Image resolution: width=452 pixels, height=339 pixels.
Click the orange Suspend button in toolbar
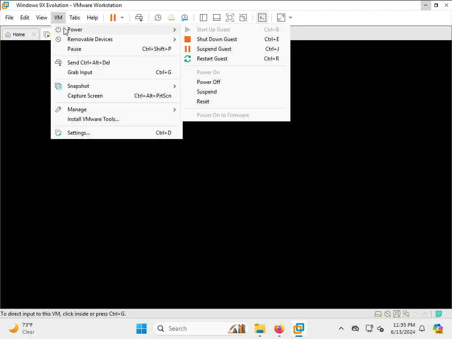pos(113,18)
